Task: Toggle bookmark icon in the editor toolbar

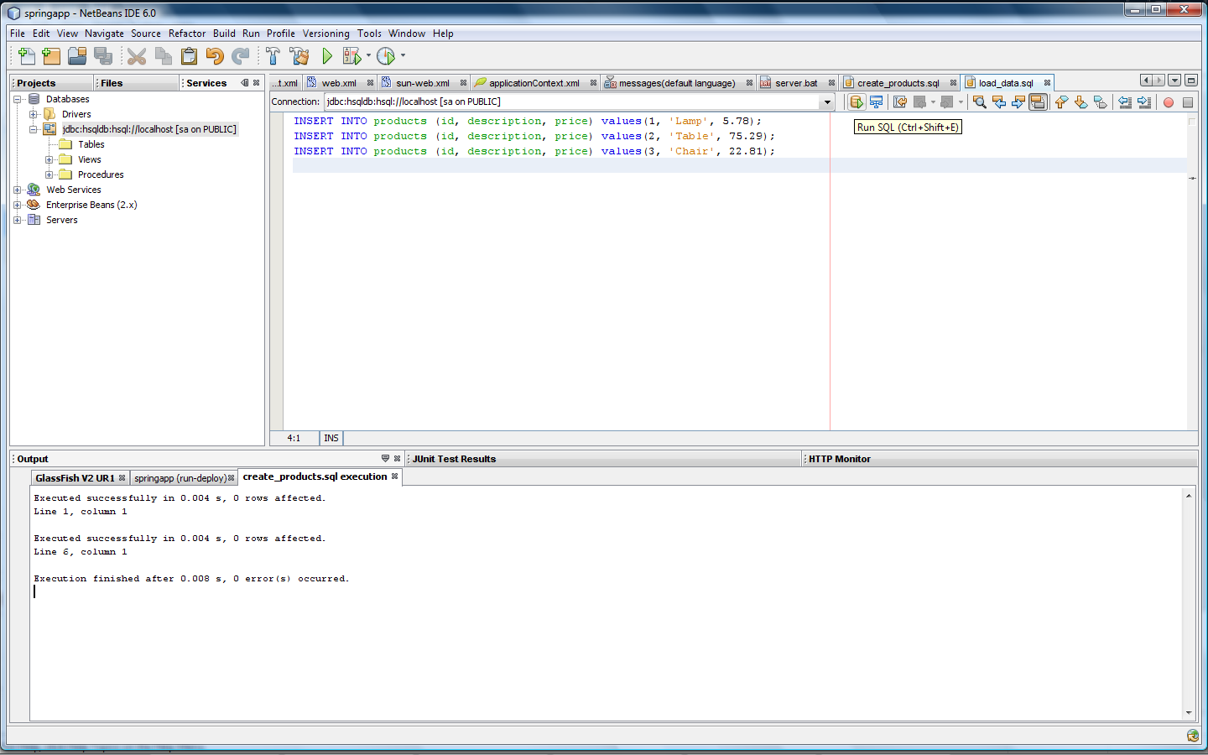Action: pyautogui.click(x=1101, y=102)
